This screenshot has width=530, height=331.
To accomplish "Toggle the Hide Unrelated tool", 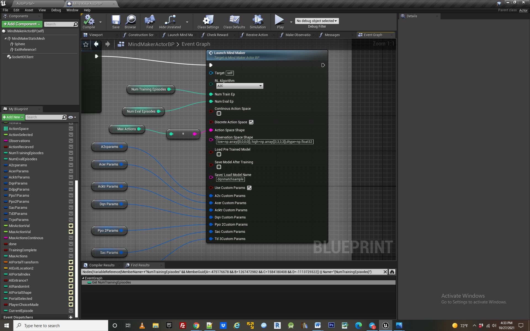I will 170,21.
